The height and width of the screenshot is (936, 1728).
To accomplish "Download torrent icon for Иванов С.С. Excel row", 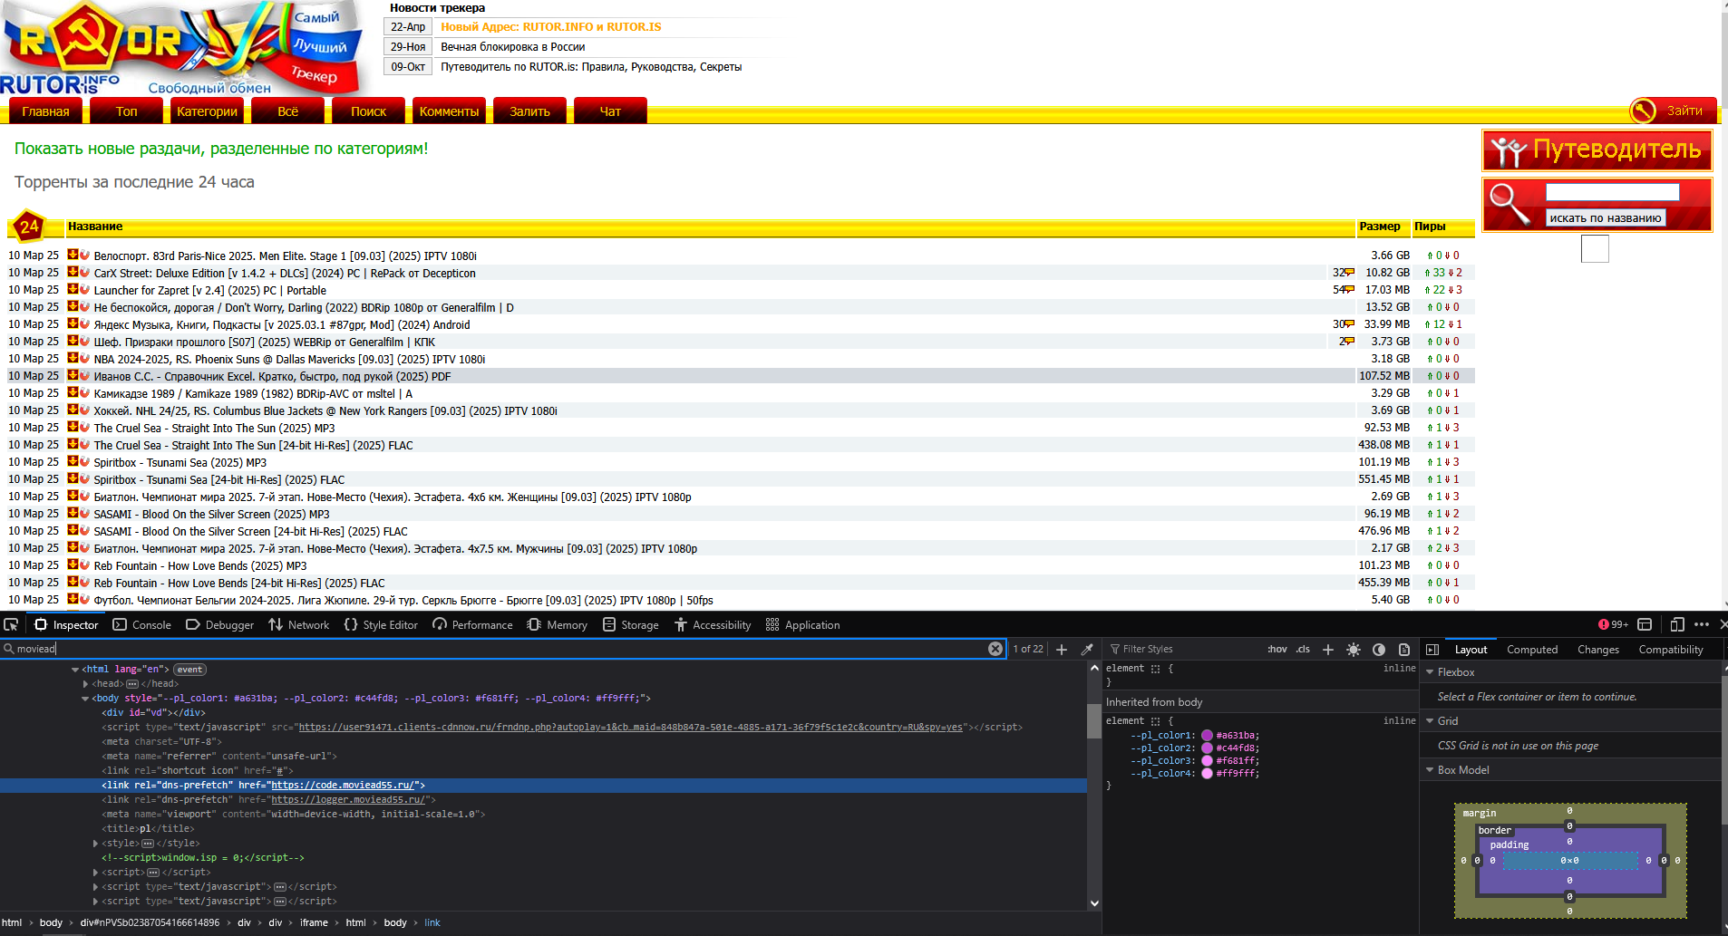I will point(73,375).
